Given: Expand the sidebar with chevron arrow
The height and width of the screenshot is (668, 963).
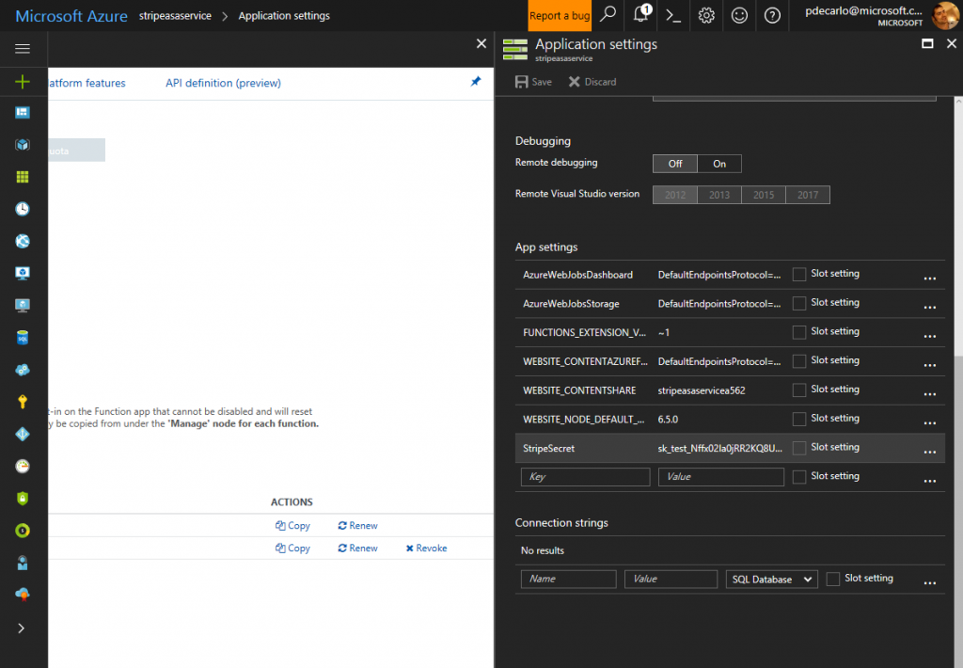Looking at the screenshot, I should point(22,628).
